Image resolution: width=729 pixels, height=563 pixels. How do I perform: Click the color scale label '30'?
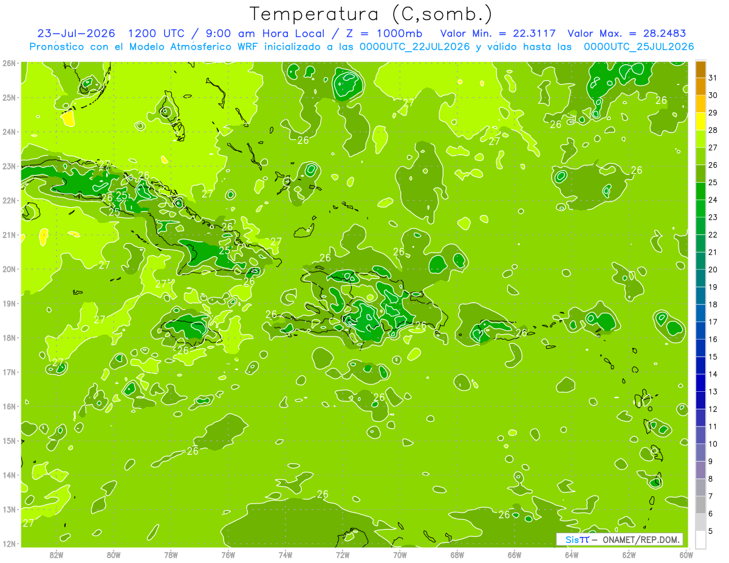(x=713, y=95)
